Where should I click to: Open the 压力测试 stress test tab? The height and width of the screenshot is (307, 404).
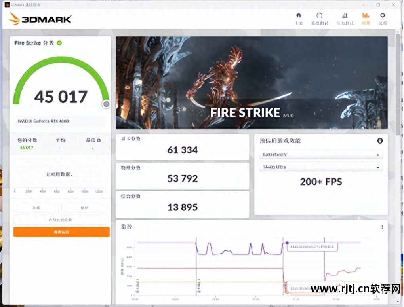click(x=345, y=19)
